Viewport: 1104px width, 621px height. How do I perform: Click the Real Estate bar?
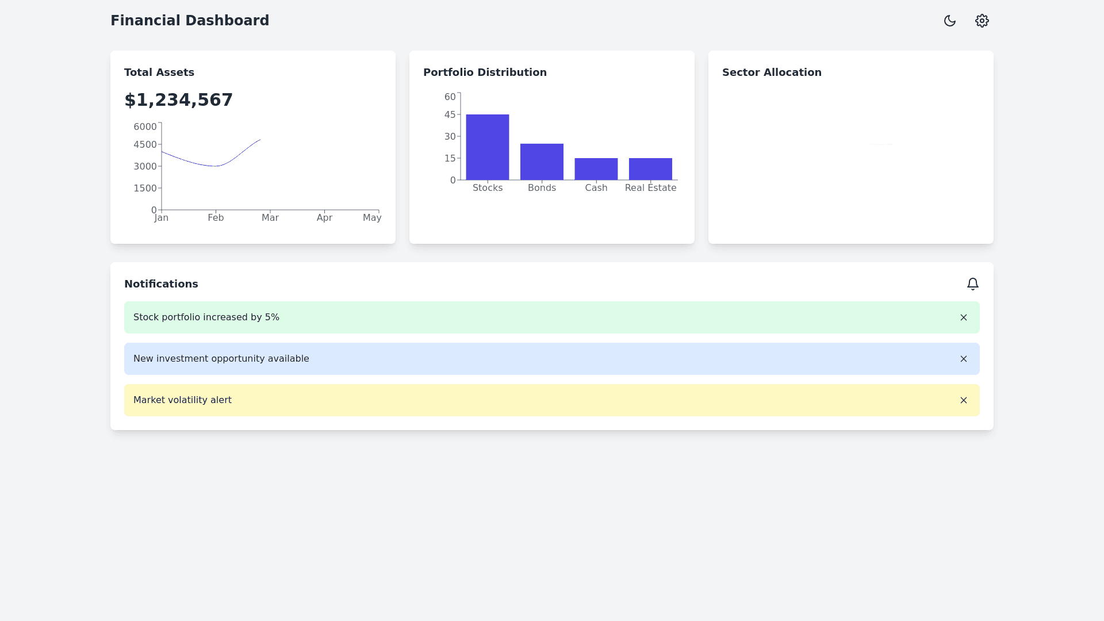[x=650, y=169]
